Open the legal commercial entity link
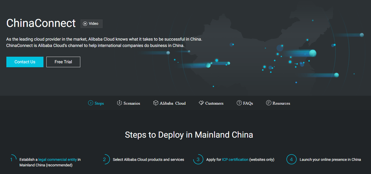 (58, 159)
